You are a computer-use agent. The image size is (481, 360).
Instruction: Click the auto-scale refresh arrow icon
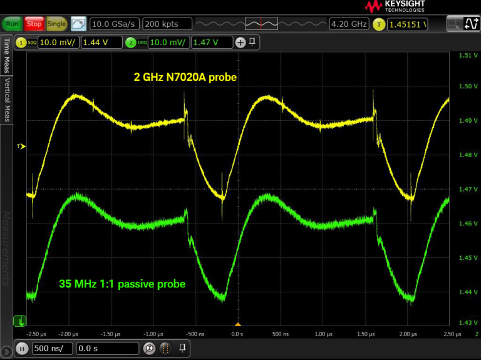pyautogui.click(x=78, y=24)
